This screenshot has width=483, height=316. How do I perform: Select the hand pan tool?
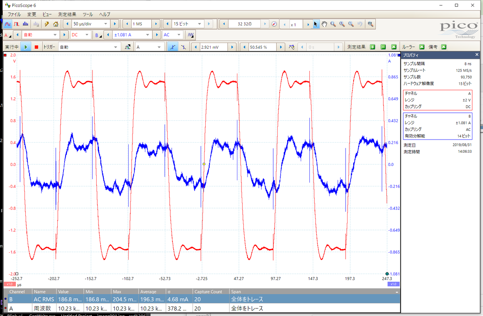coord(325,24)
